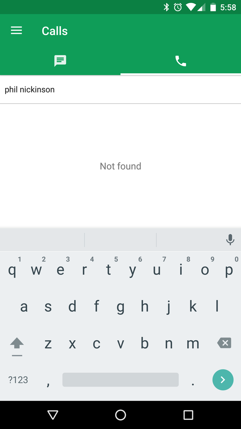This screenshot has width=241, height=429.
Task: Toggle Shift for uppercase typing
Action: [17, 343]
